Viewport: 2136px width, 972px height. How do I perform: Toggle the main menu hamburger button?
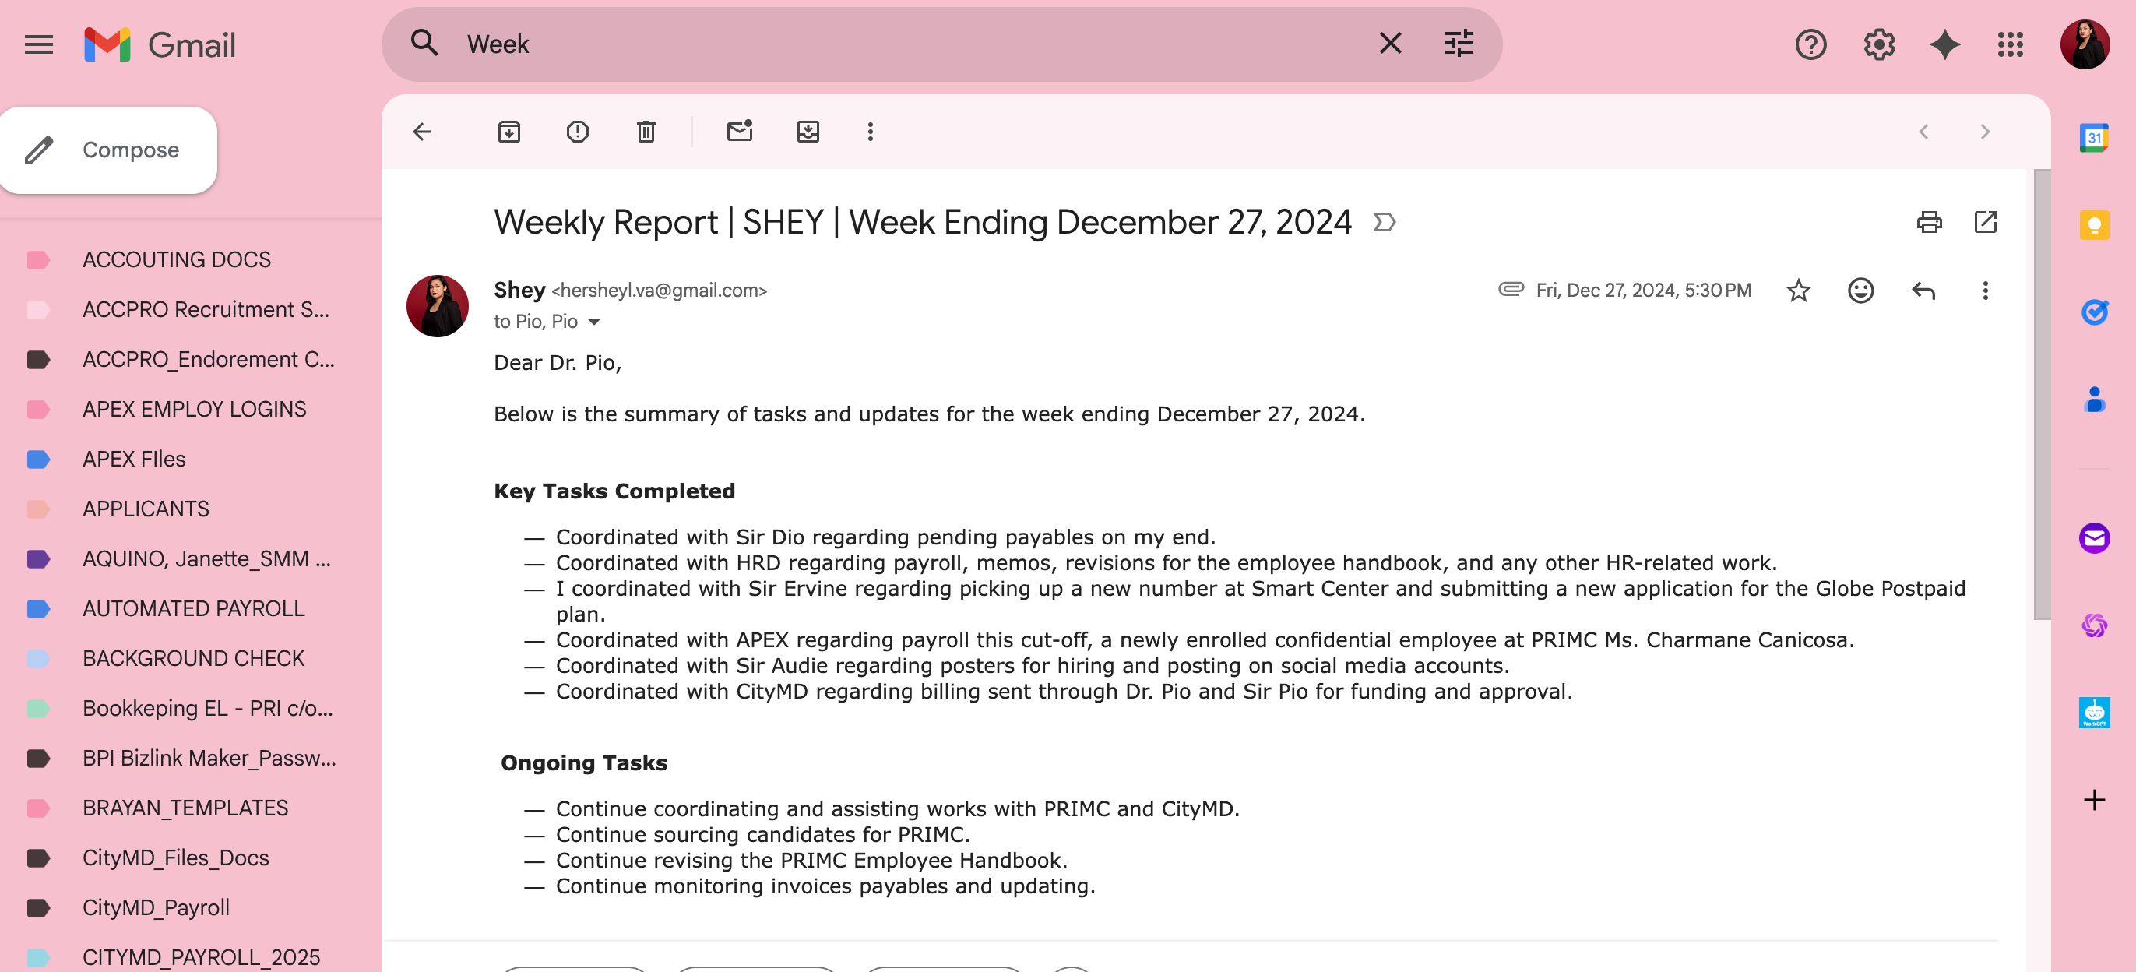(x=39, y=44)
